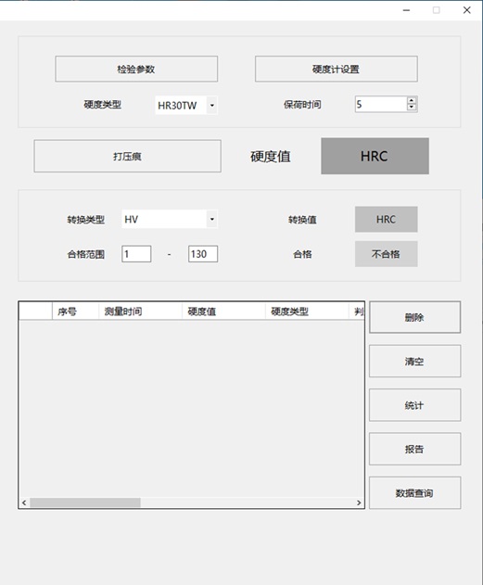The width and height of the screenshot is (483, 585).
Task: Close the window
Action: tap(467, 10)
